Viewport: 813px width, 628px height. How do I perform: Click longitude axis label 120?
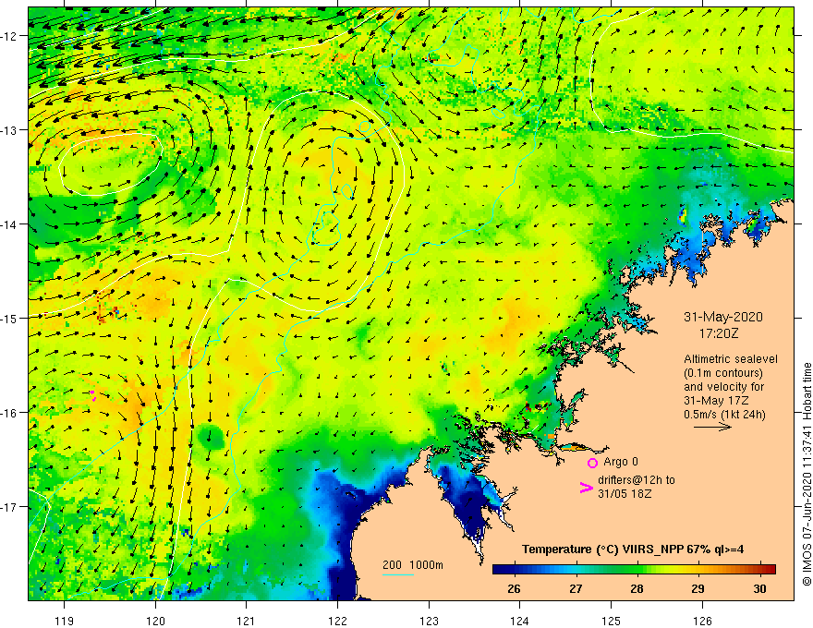tap(155, 621)
